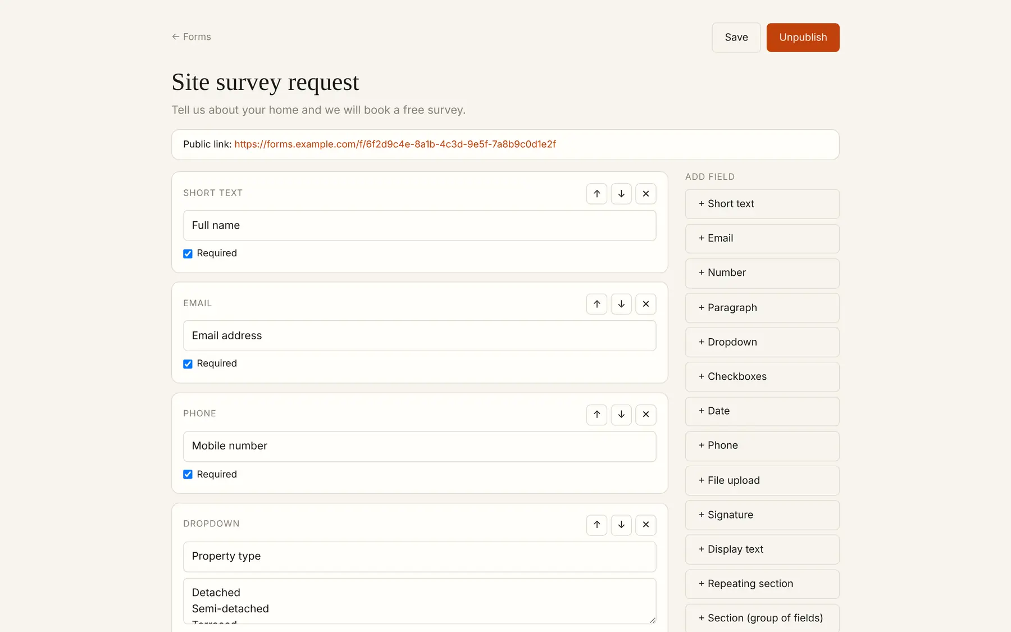Add an Email field
Image resolution: width=1011 pixels, height=632 pixels.
pyautogui.click(x=762, y=239)
